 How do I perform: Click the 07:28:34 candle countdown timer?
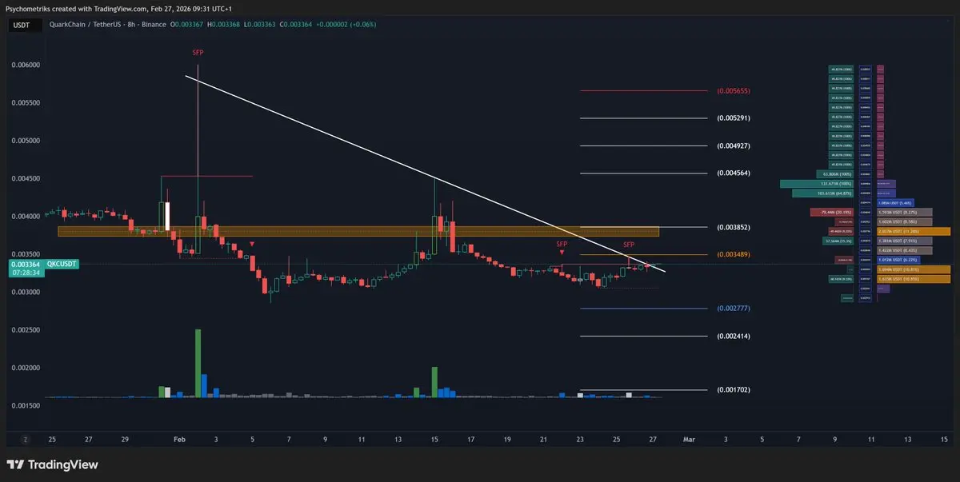pos(27,273)
